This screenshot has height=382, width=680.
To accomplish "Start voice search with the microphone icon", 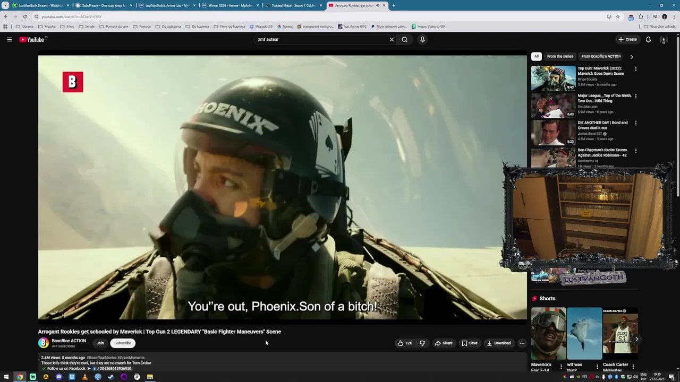I will click(422, 39).
